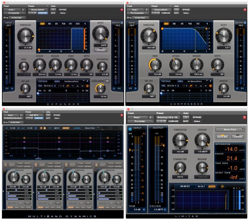249x221 pixels.
Task: Toggle LISTEN in the Limiter
Action: [238, 136]
